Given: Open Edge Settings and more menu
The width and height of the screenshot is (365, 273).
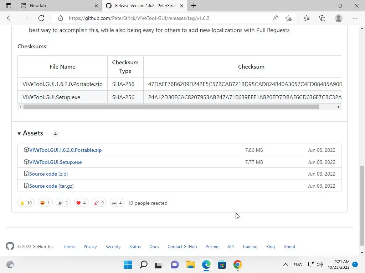Looking at the screenshot, I should (x=355, y=18).
